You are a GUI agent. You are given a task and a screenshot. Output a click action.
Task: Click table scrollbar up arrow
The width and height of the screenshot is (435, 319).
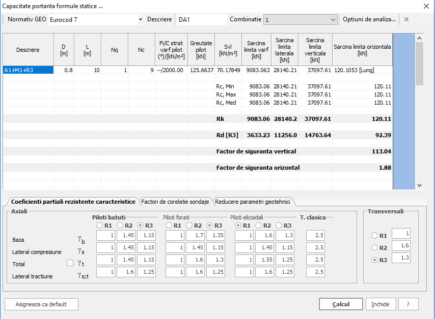(x=420, y=38)
